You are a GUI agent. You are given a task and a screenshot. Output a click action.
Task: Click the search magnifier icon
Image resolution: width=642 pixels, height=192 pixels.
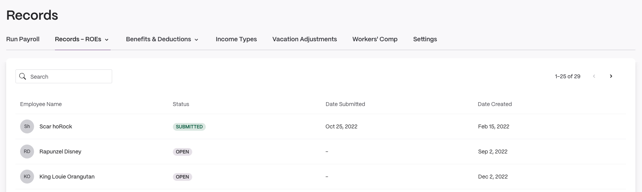click(x=23, y=76)
